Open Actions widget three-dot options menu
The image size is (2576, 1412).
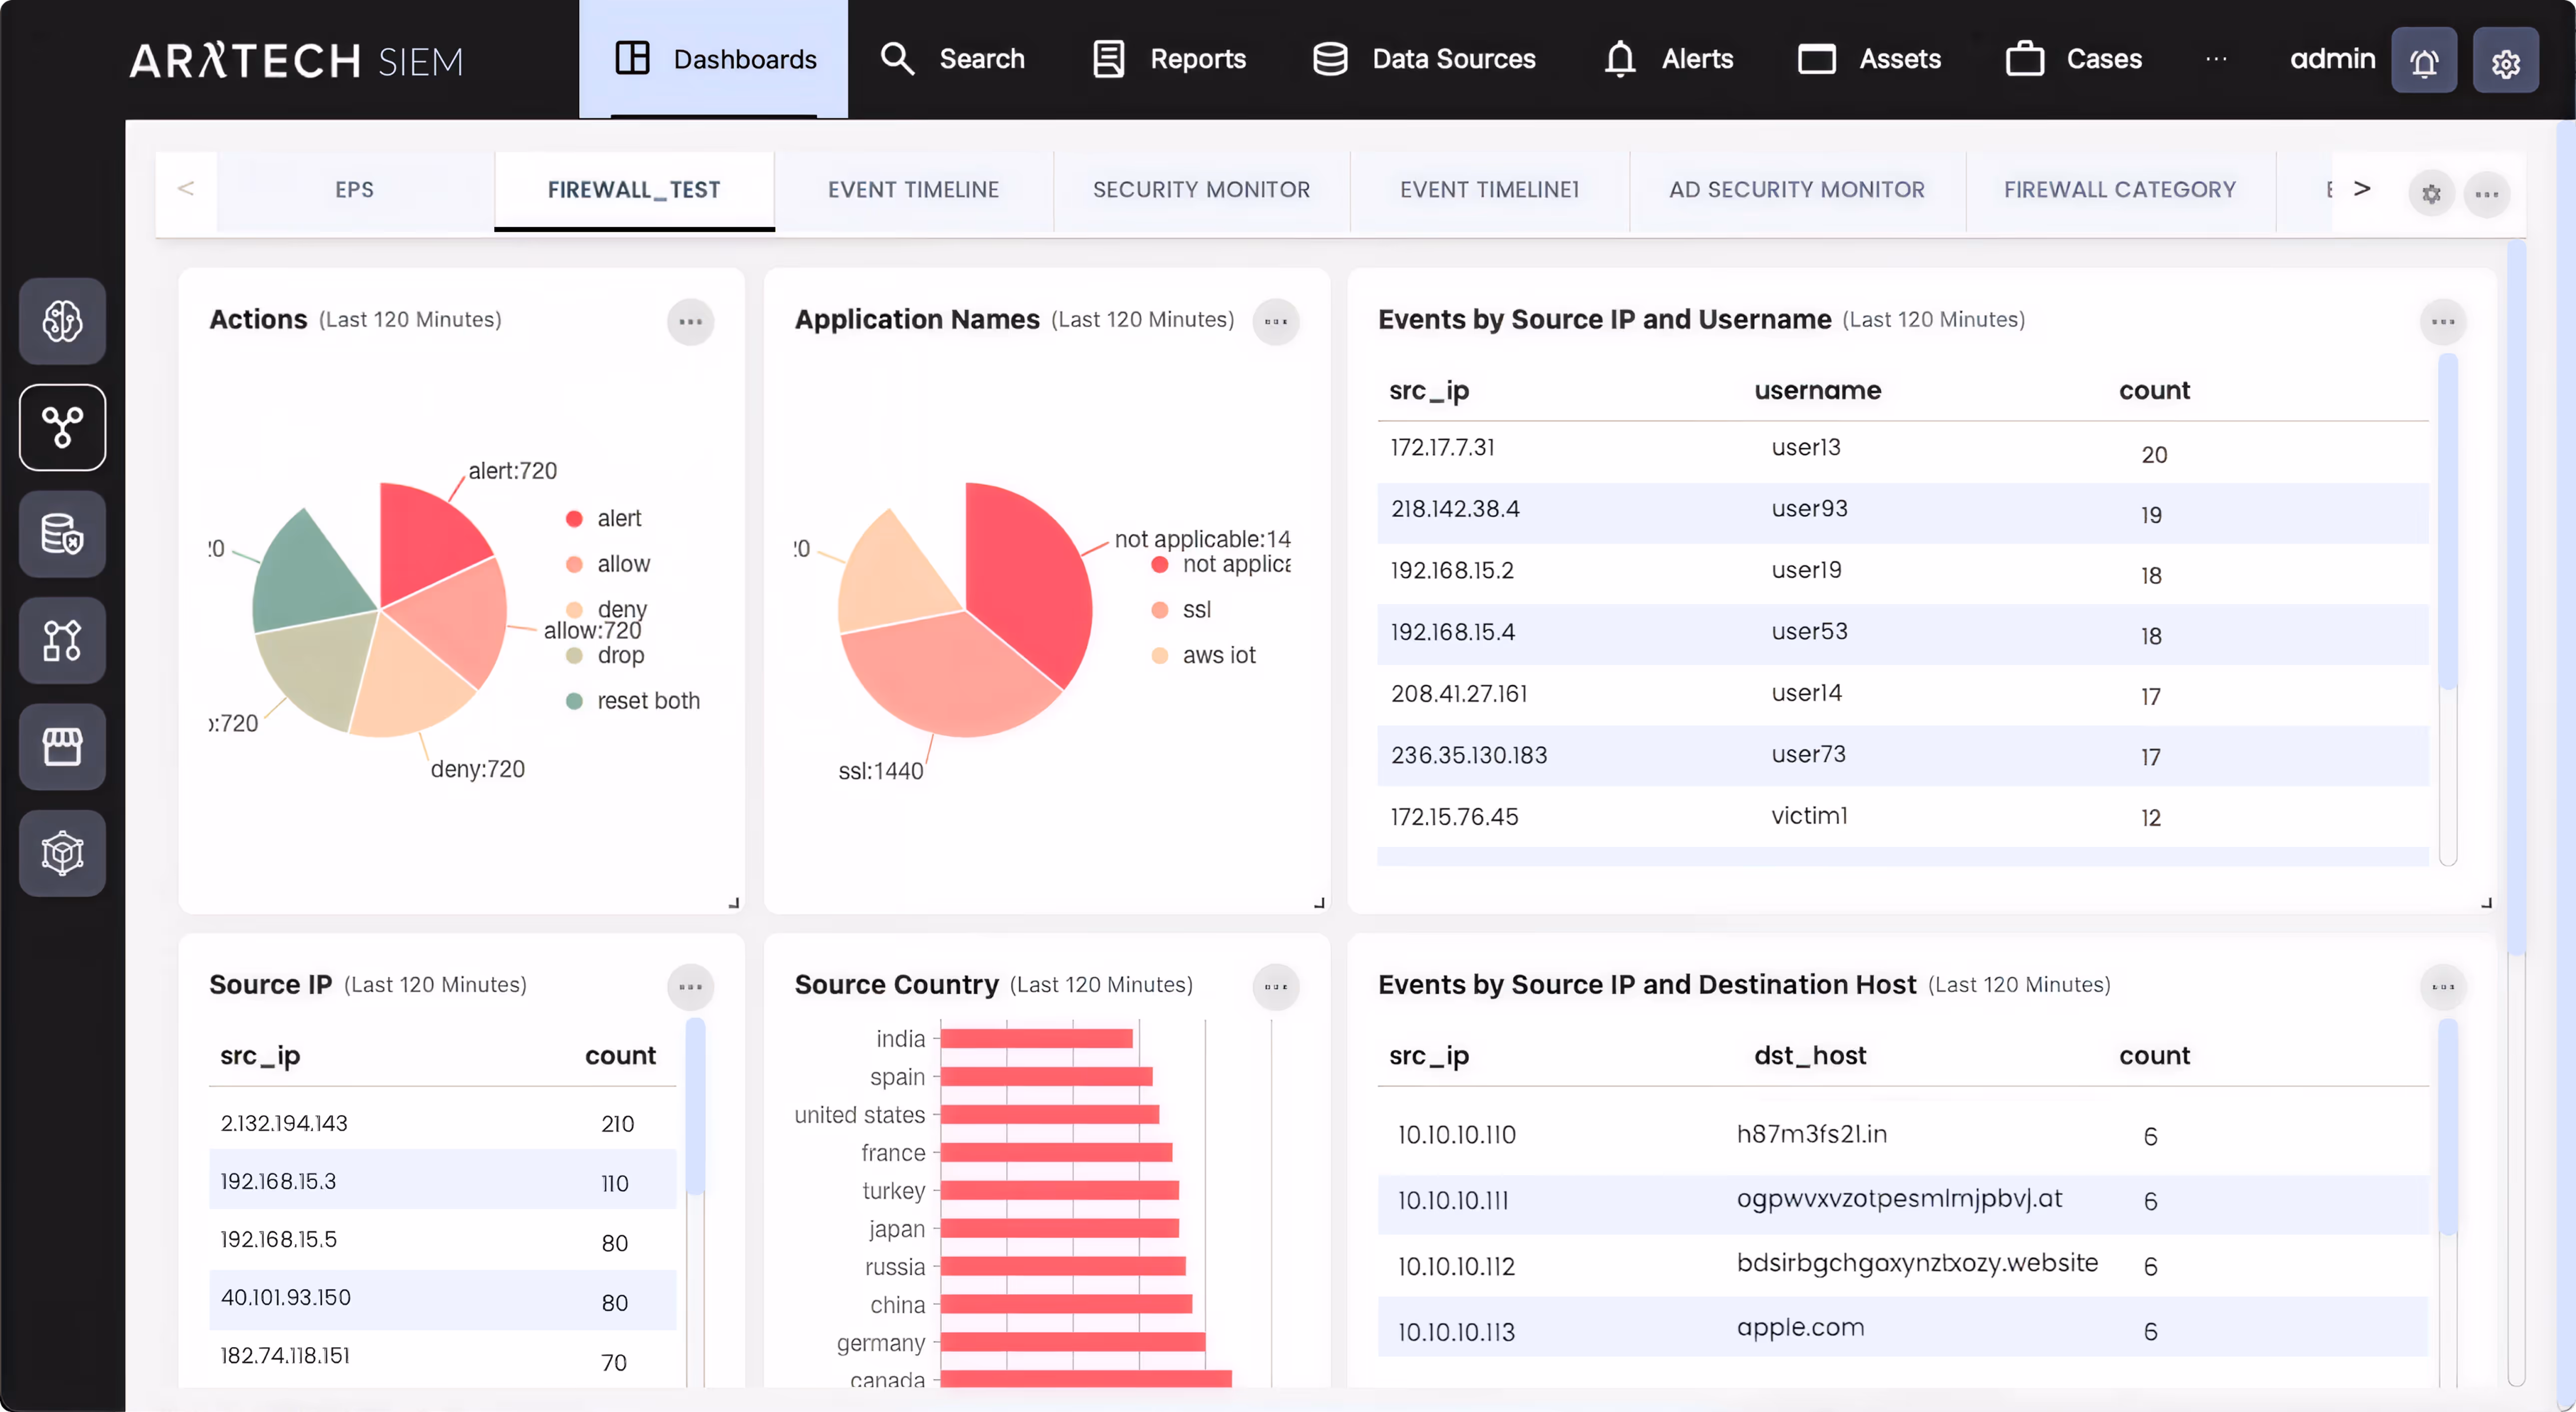point(690,322)
